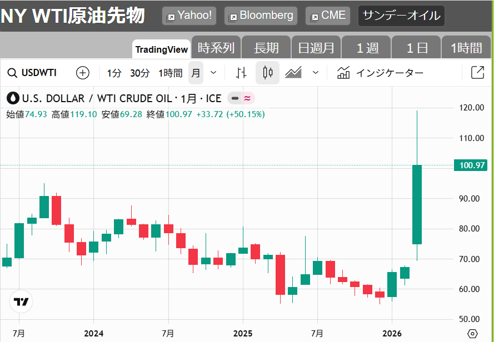The width and height of the screenshot is (494, 342).
Task: Expand the timeframe dropdown next to 月
Action: pos(213,73)
